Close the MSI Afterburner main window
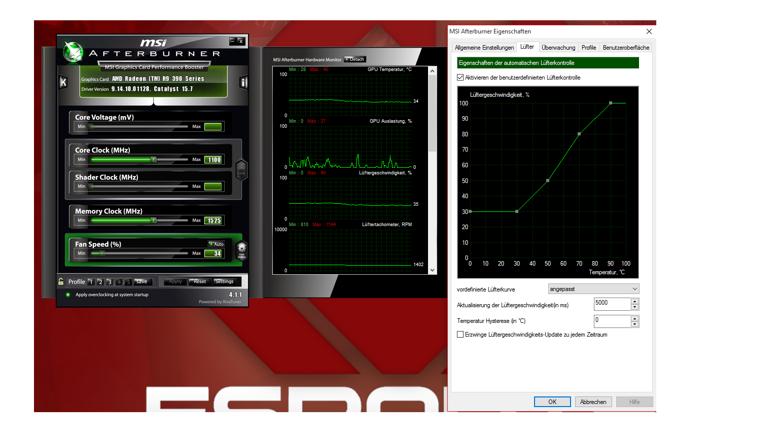Image resolution: width=779 pixels, height=438 pixels. point(241,41)
